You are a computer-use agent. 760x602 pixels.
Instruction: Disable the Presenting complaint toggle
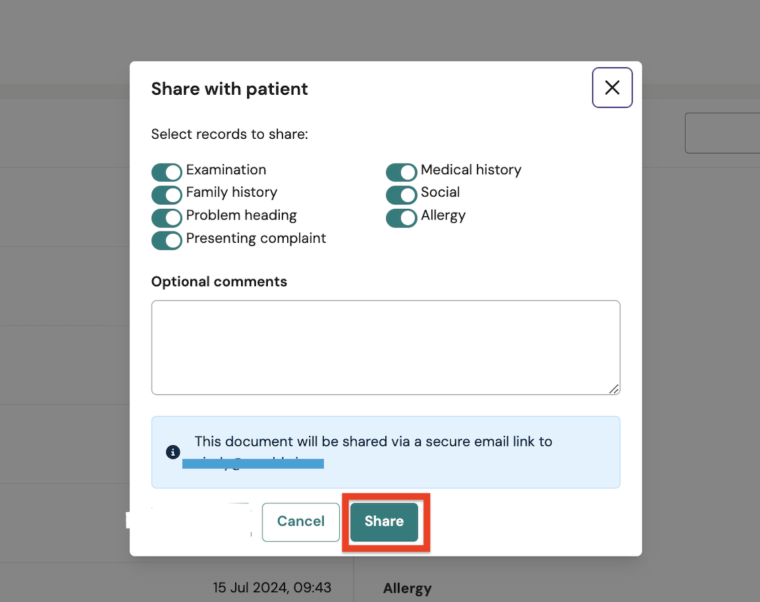[167, 241]
